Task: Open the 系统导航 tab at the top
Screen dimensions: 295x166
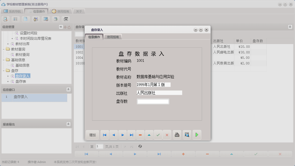Action: coord(13,11)
